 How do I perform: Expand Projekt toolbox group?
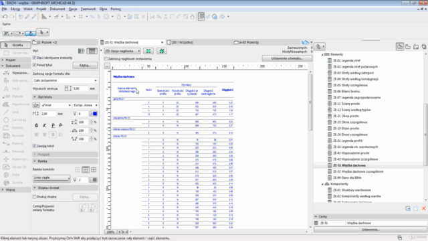[x=3, y=60]
